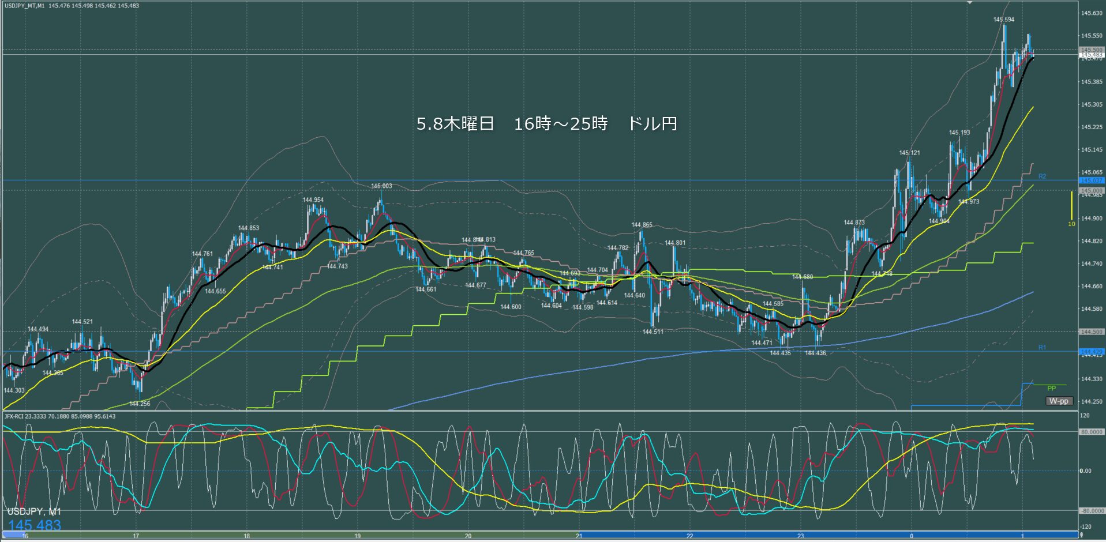Click the 145.003 peak label
Image resolution: width=1106 pixels, height=542 pixels.
(381, 186)
